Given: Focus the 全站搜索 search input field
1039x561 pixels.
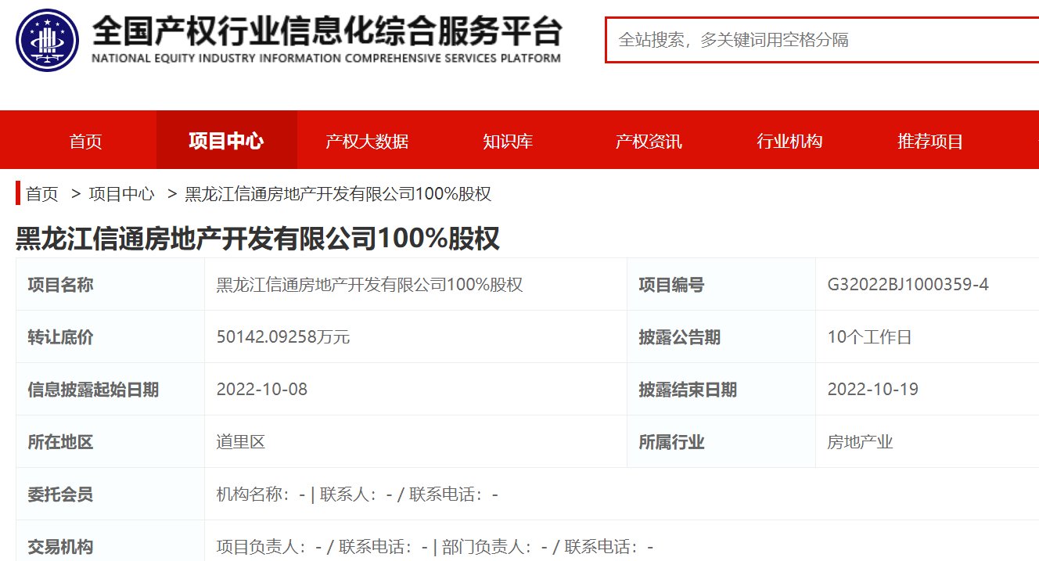Looking at the screenshot, I should (821, 40).
